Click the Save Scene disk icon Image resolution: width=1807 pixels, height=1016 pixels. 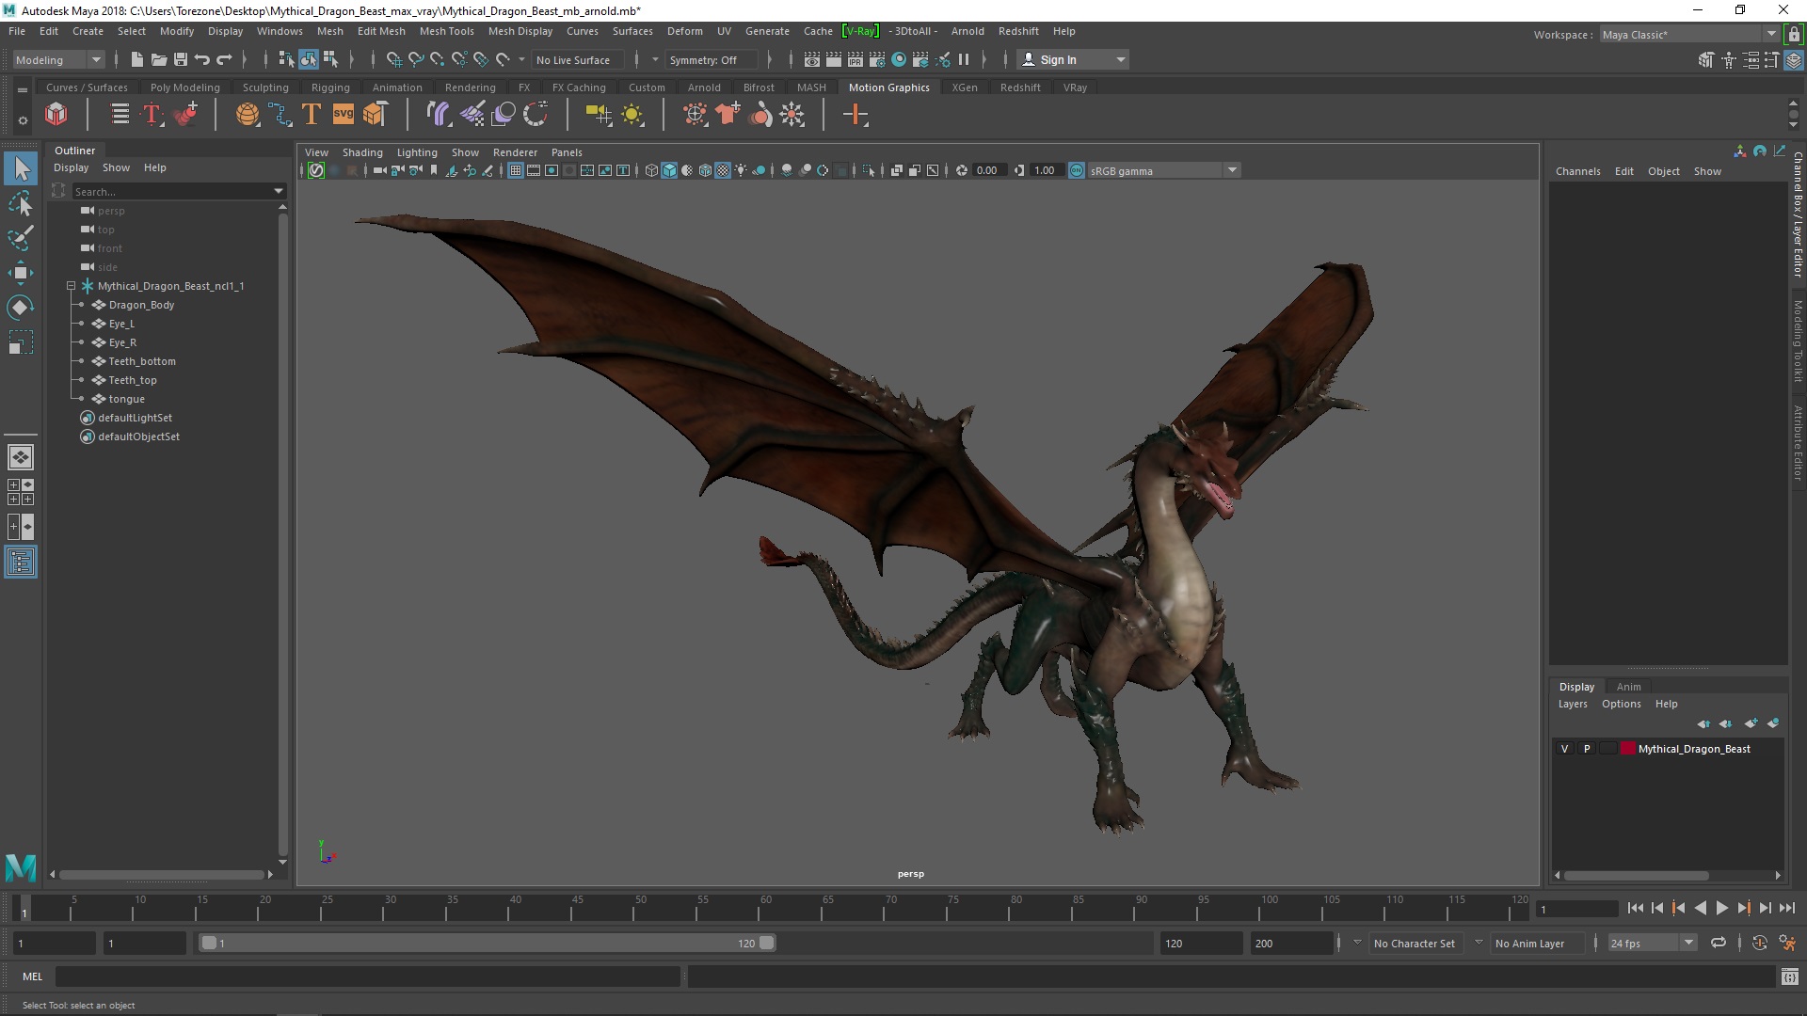point(180,59)
